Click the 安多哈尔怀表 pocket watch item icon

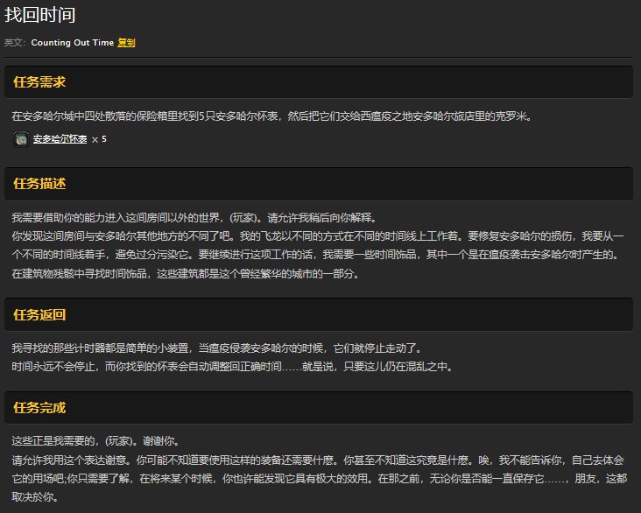pos(21,139)
